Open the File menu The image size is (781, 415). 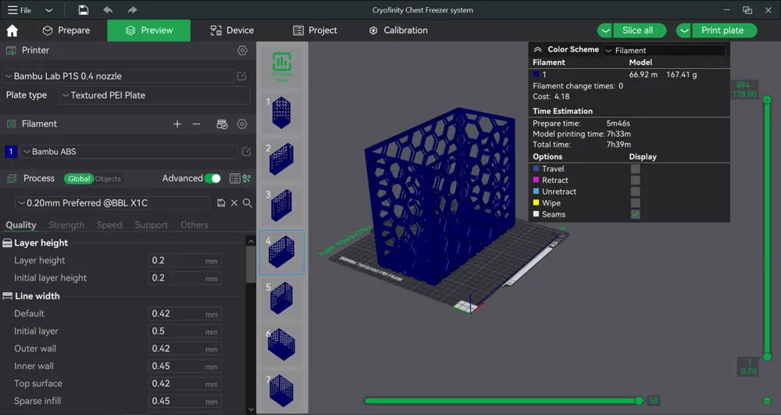20,10
